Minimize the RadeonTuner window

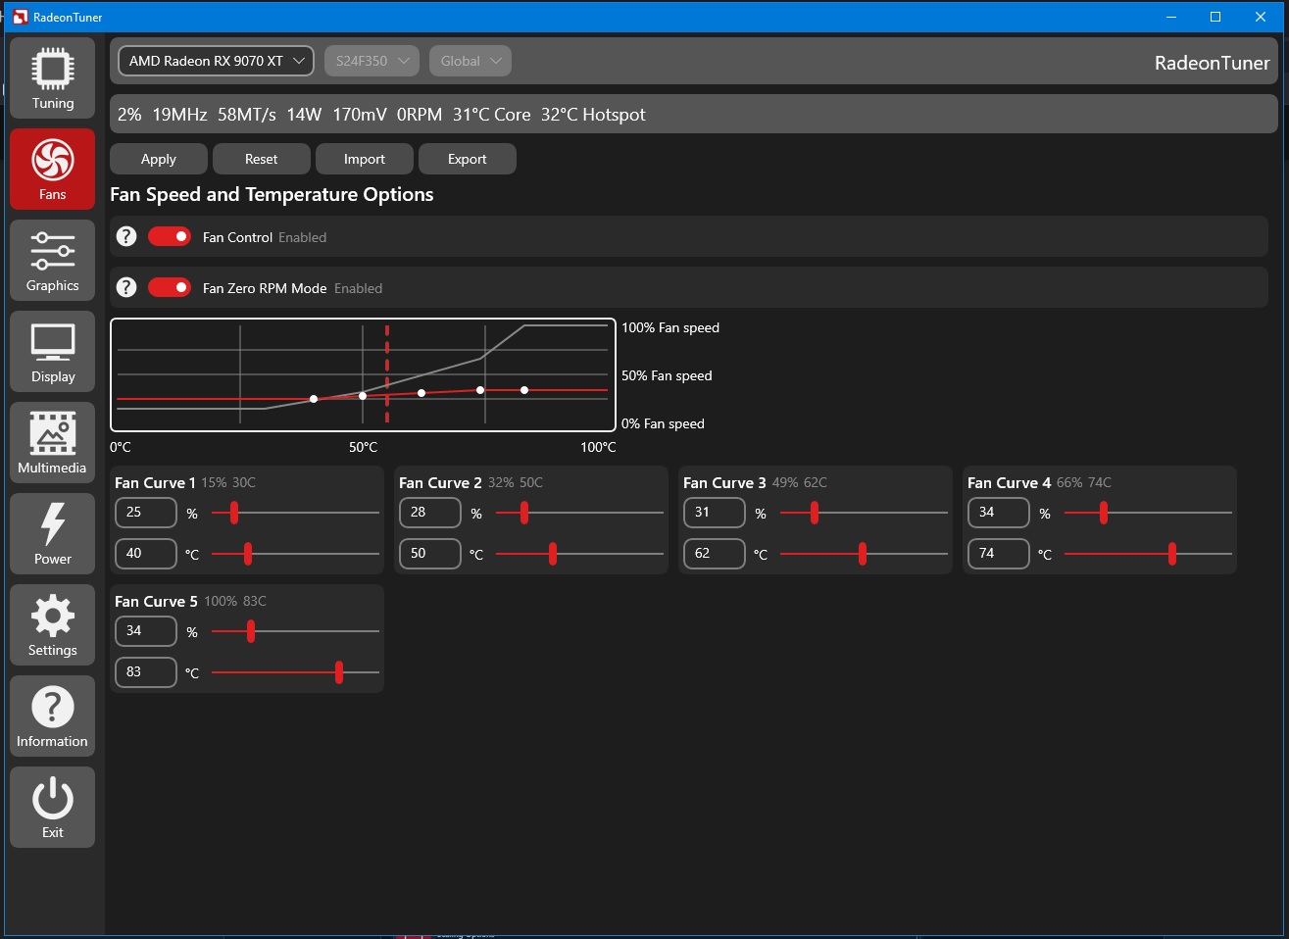tap(1172, 17)
